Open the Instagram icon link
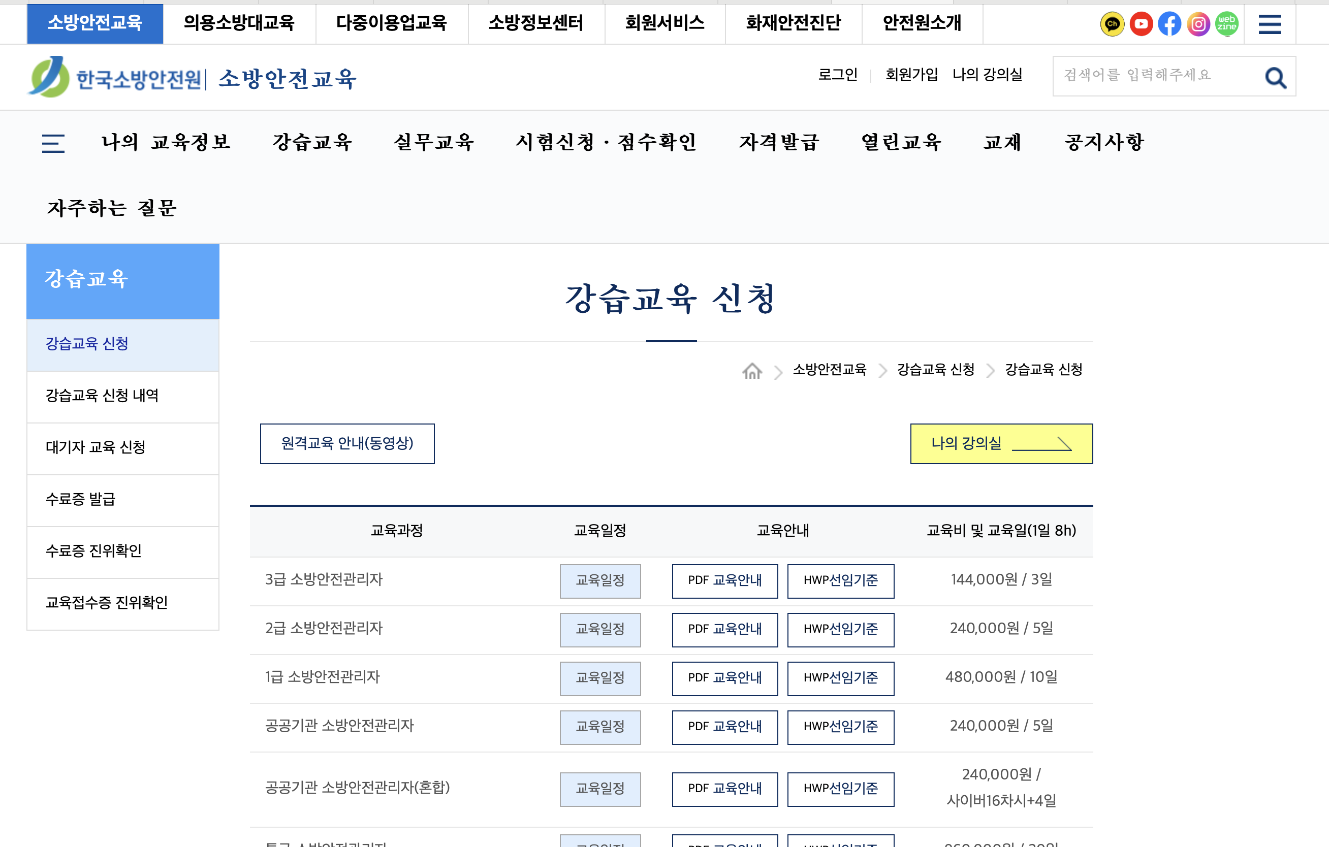 [1198, 24]
